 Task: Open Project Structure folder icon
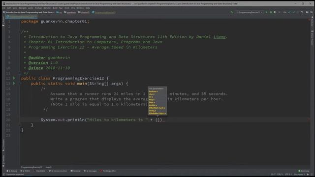tap(307, 12)
